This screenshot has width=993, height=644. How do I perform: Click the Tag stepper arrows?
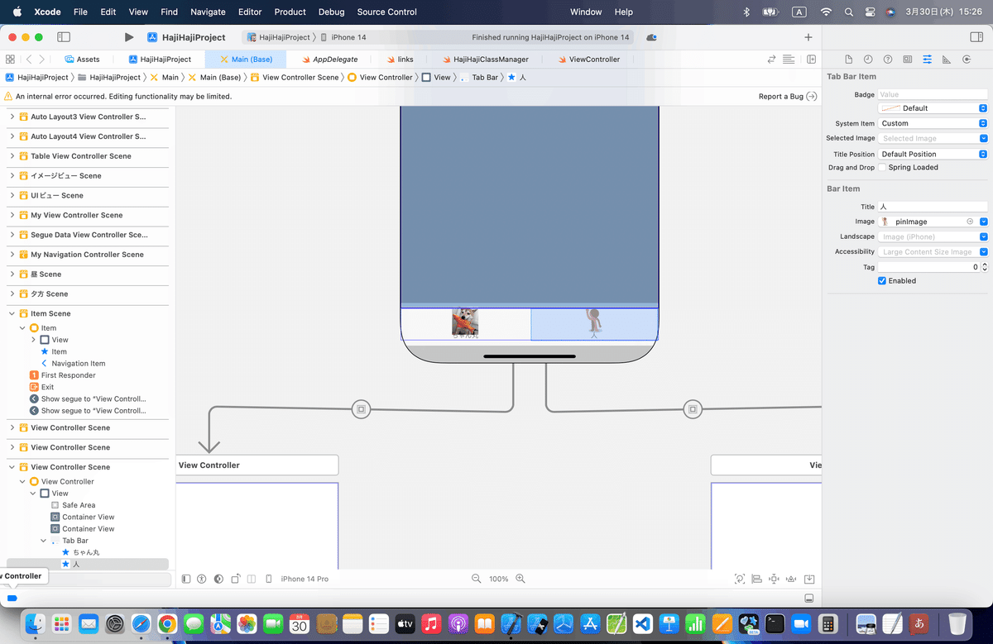coord(984,267)
